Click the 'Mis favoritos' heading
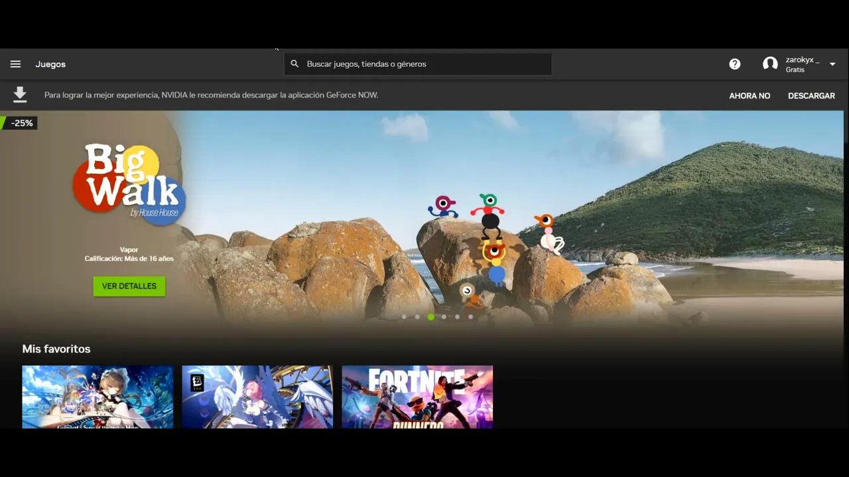The image size is (849, 477). [56, 349]
